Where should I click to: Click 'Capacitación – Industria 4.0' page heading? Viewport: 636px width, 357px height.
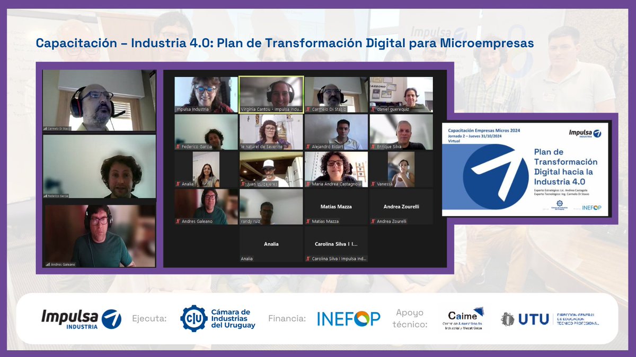point(285,43)
